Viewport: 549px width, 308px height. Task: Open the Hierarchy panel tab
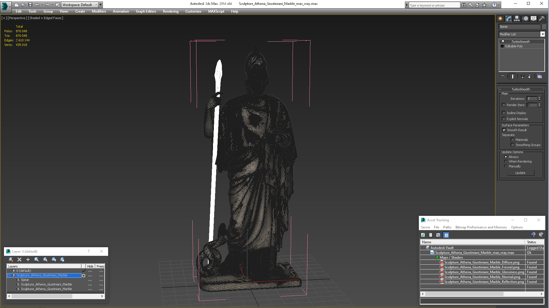[517, 19]
